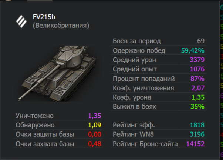
Task: Click the Боёв за период label
Action: click(137, 41)
